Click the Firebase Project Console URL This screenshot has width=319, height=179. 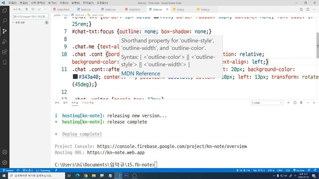tap(171, 146)
